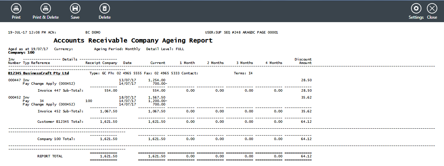Click the 64.12 report total discount

tap(306, 156)
